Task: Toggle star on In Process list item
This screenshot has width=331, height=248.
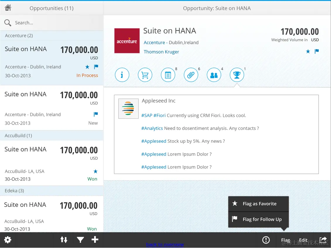Action: 87,67
